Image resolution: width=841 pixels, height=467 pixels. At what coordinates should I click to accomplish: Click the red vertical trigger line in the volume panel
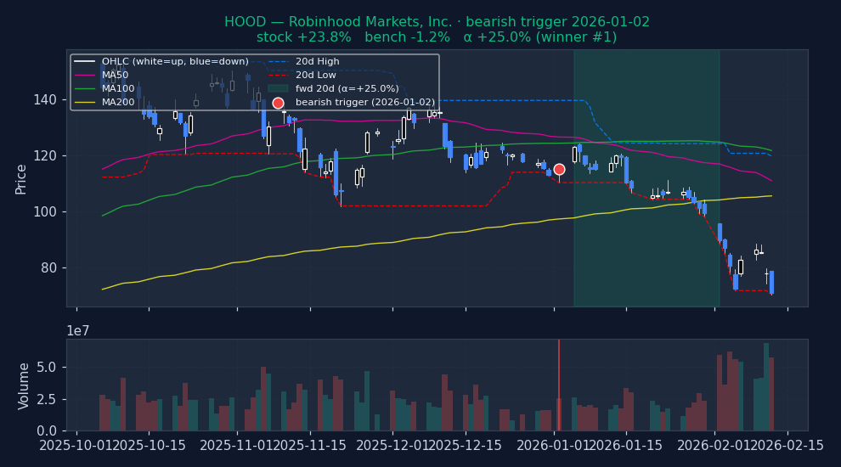[559, 382]
